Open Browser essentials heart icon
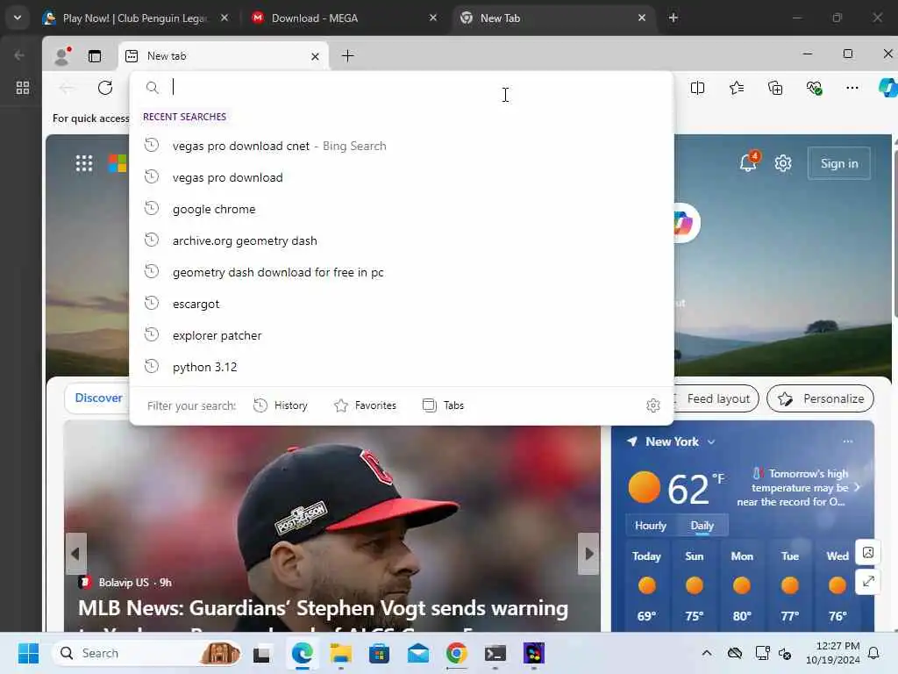898x674 pixels. pos(814,88)
